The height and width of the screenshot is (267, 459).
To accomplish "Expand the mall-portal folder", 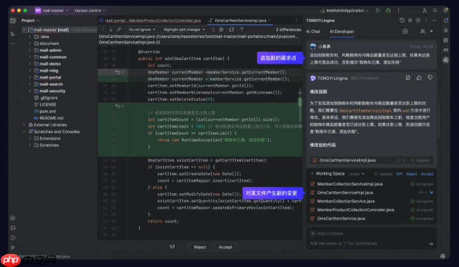I will coord(30,77).
